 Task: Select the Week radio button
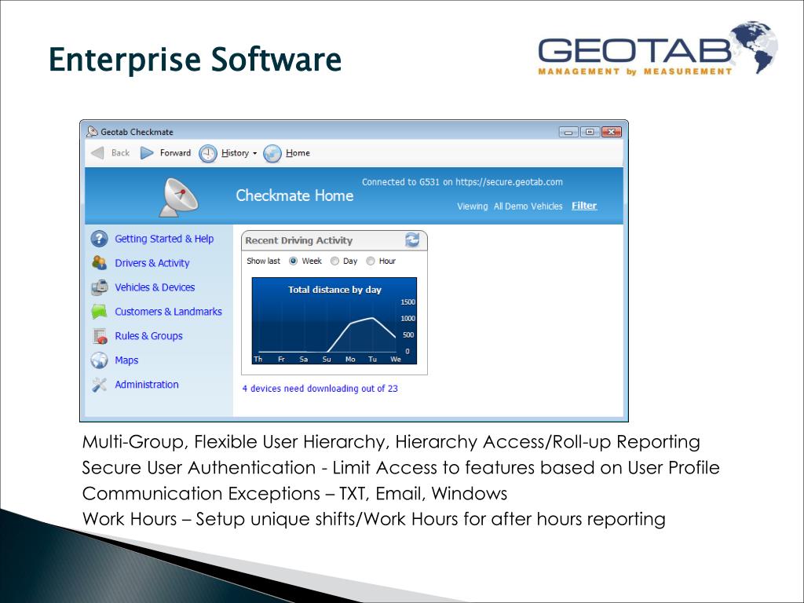pyautogui.click(x=294, y=261)
